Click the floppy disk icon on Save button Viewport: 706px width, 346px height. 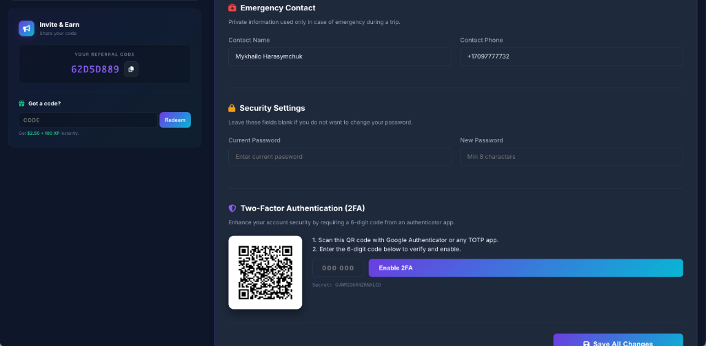(586, 344)
